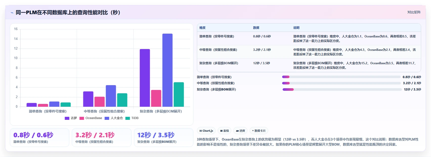
Task: Click the summary paragraph starting 3种查询场景下
Action: (x=308, y=142)
